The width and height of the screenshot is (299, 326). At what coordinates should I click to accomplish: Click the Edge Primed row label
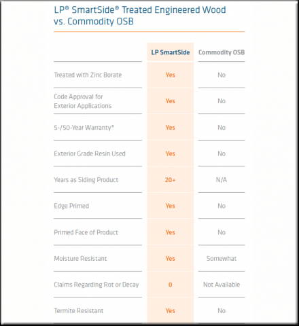71,206
